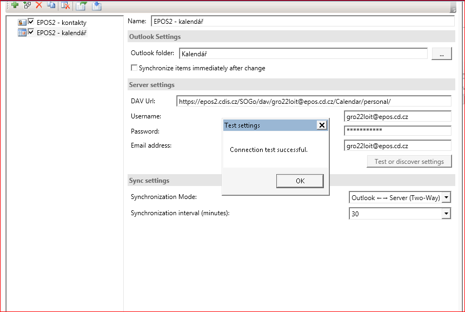Screen dimensions: 465x312
Task: Browse Outlook folder with the ... button
Action: pos(442,54)
